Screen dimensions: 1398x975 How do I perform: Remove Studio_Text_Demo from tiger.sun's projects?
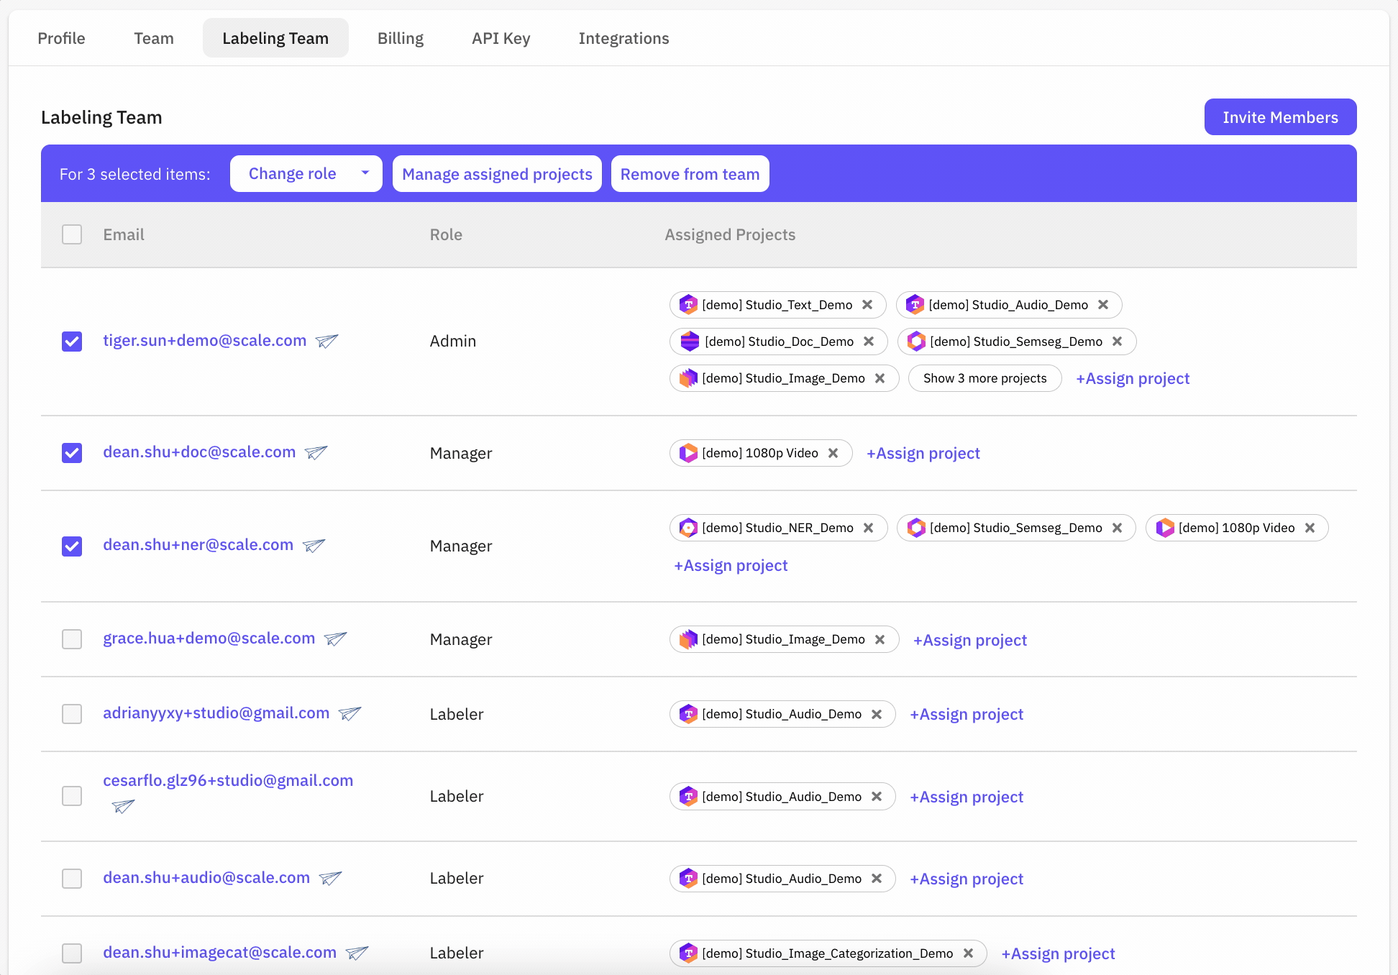(x=867, y=305)
